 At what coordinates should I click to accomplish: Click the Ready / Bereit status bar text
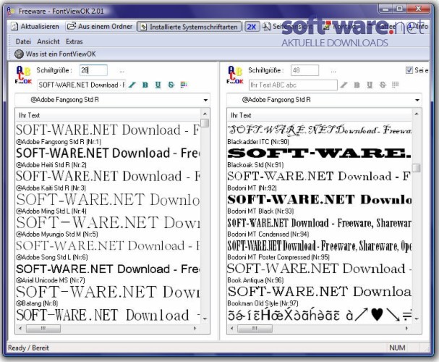[28, 348]
